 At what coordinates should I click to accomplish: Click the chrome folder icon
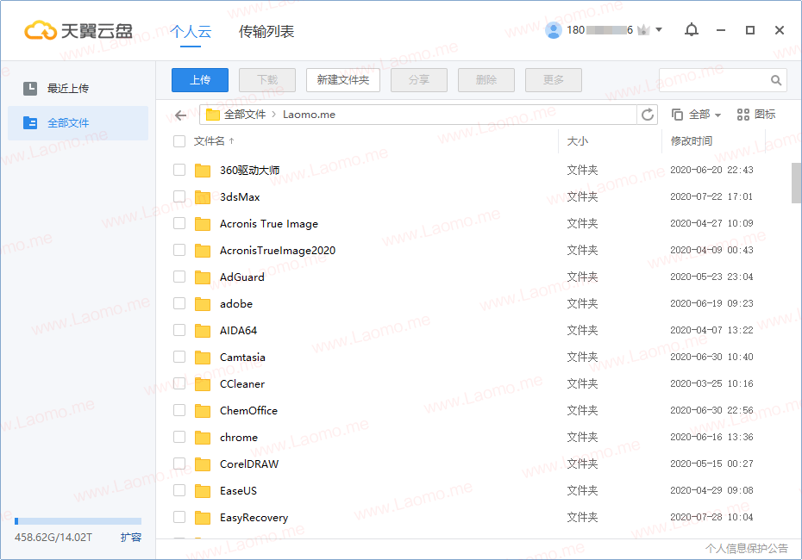pyautogui.click(x=203, y=438)
